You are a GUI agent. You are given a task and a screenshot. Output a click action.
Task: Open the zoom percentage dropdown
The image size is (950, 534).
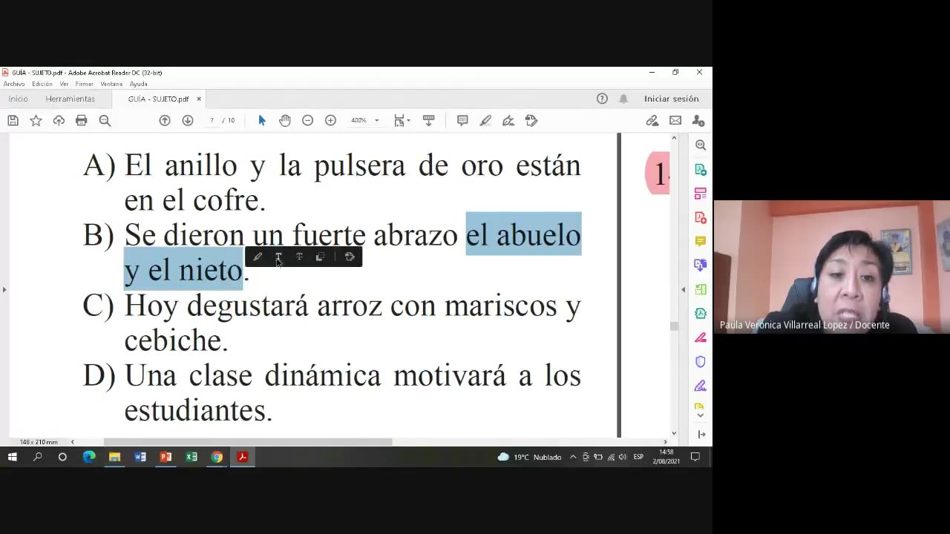click(376, 121)
